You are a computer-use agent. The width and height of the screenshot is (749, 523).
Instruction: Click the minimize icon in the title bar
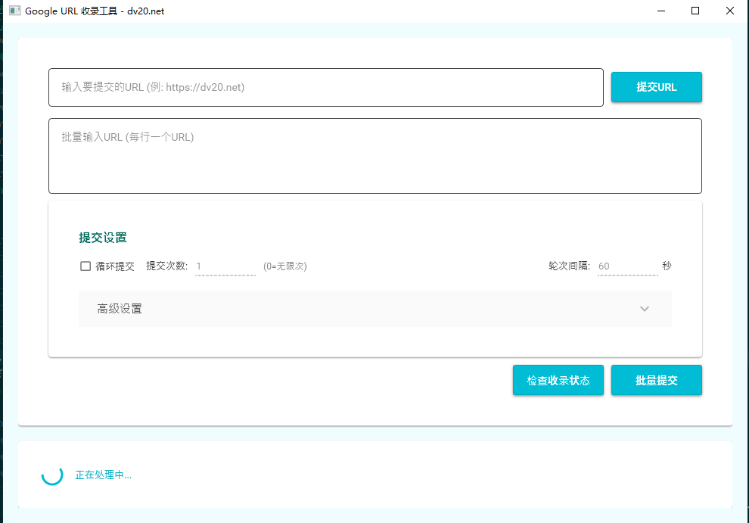[660, 11]
